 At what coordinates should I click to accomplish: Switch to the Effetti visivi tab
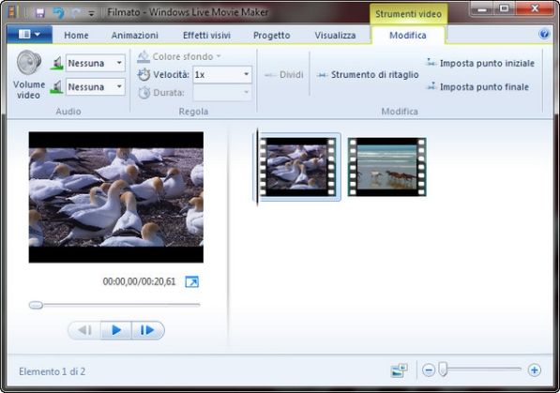coord(206,36)
